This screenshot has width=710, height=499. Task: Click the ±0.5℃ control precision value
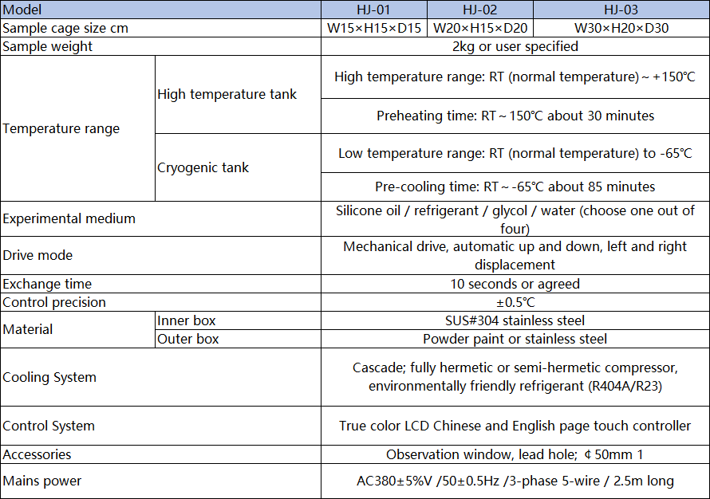[515, 302]
